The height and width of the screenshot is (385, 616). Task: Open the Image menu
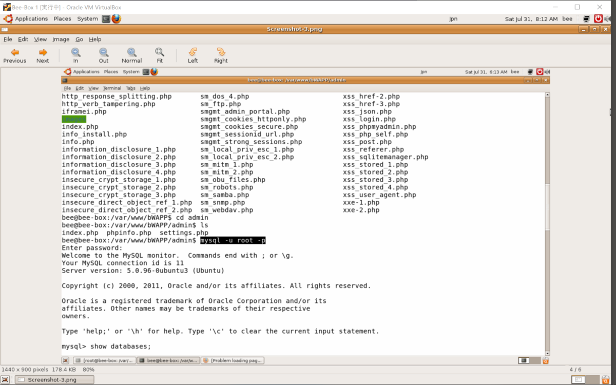click(x=61, y=39)
